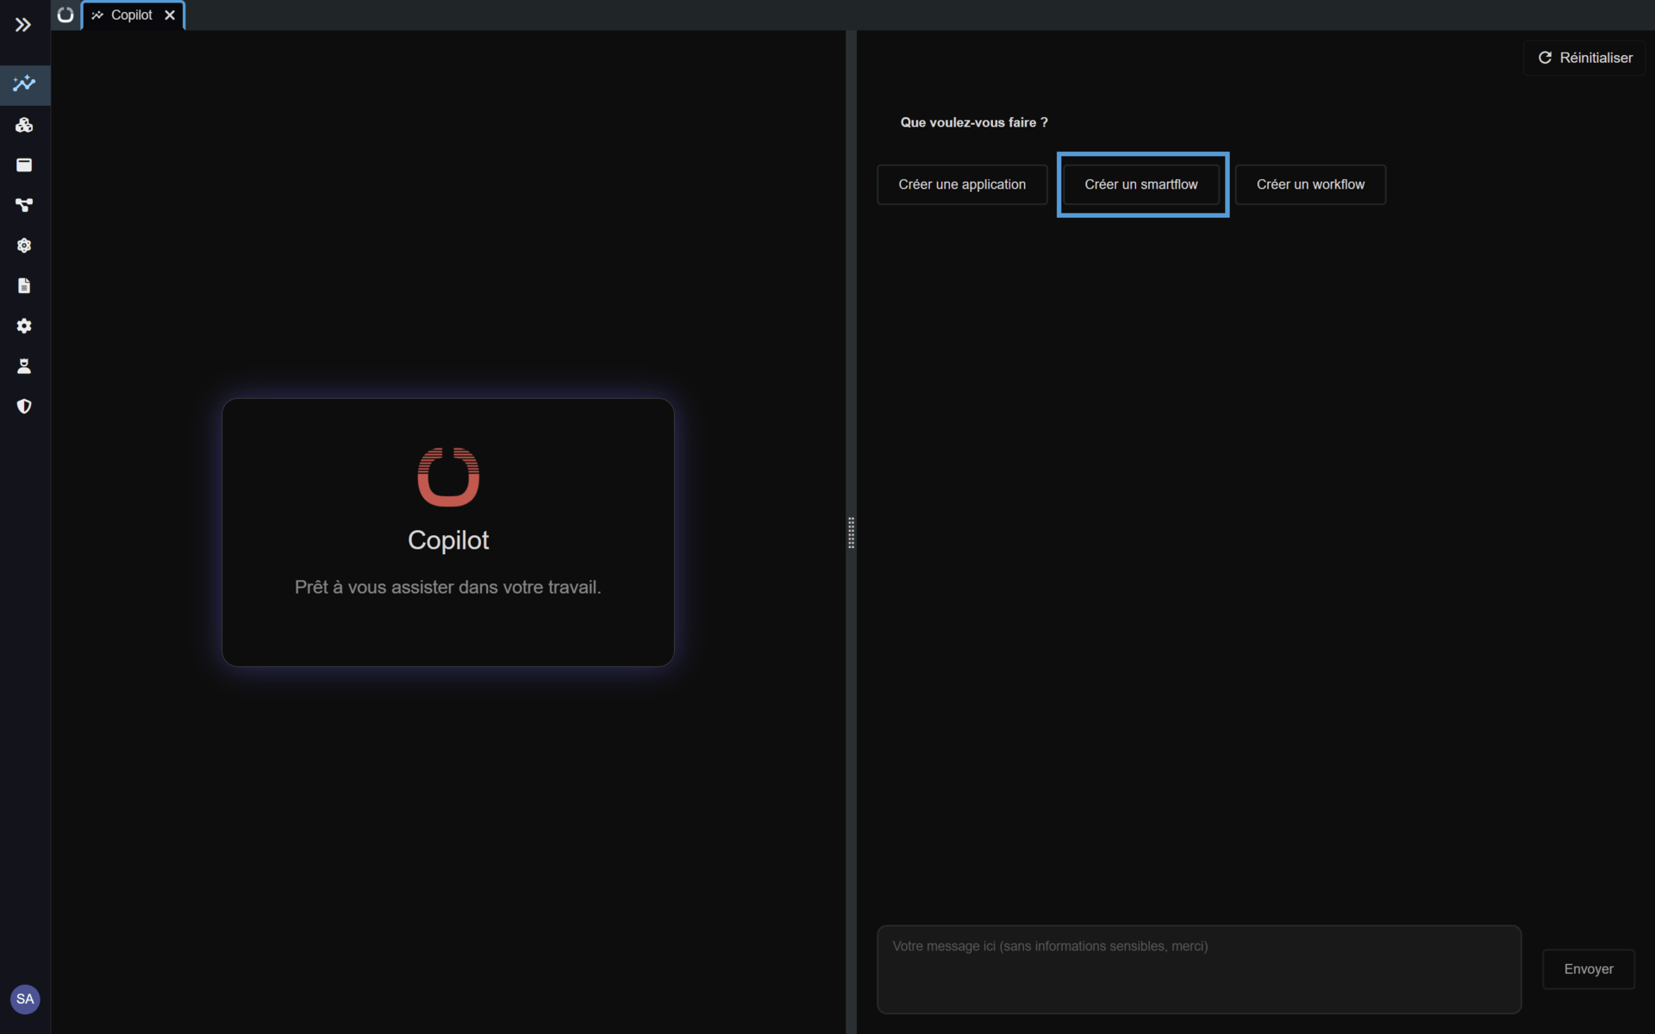Click the Réinitialiser button
The width and height of the screenshot is (1655, 1034).
(x=1584, y=58)
